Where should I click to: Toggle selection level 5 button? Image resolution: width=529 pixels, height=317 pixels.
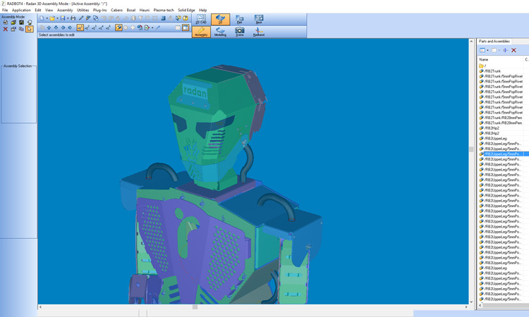[x=109, y=27]
